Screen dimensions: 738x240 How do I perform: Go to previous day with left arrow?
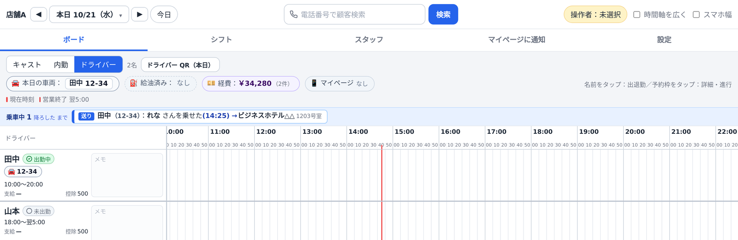pos(39,14)
